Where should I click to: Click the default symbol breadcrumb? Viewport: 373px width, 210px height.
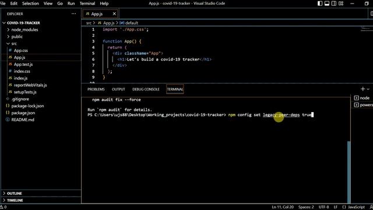[129, 23]
